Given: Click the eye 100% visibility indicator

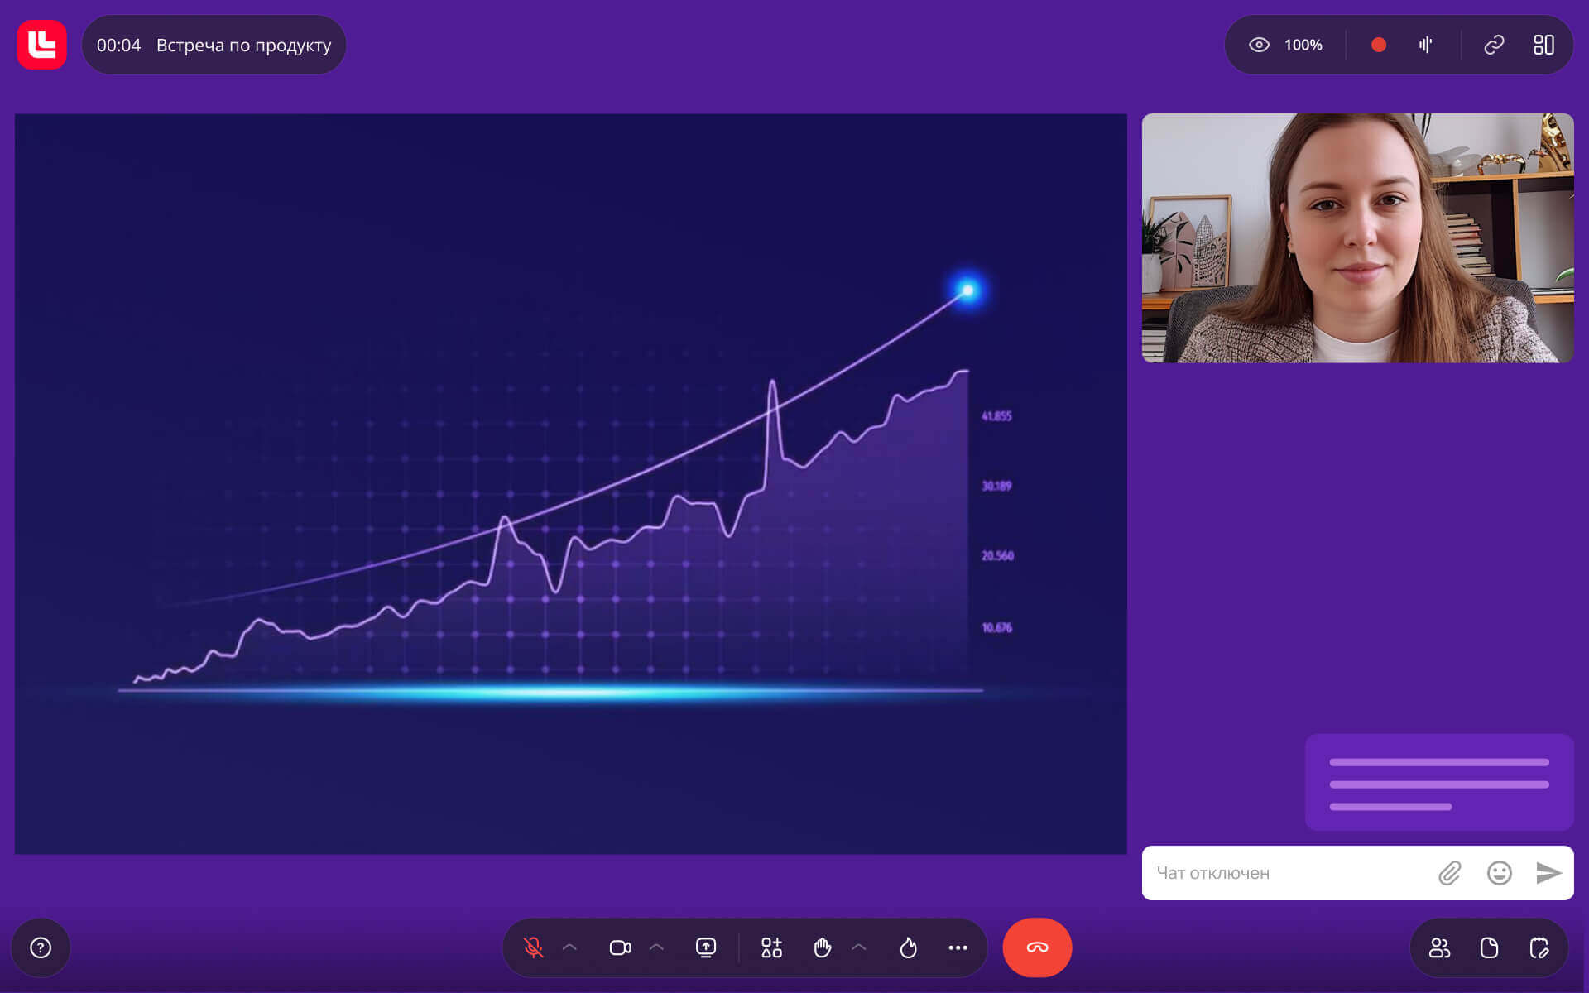Looking at the screenshot, I should tap(1286, 45).
